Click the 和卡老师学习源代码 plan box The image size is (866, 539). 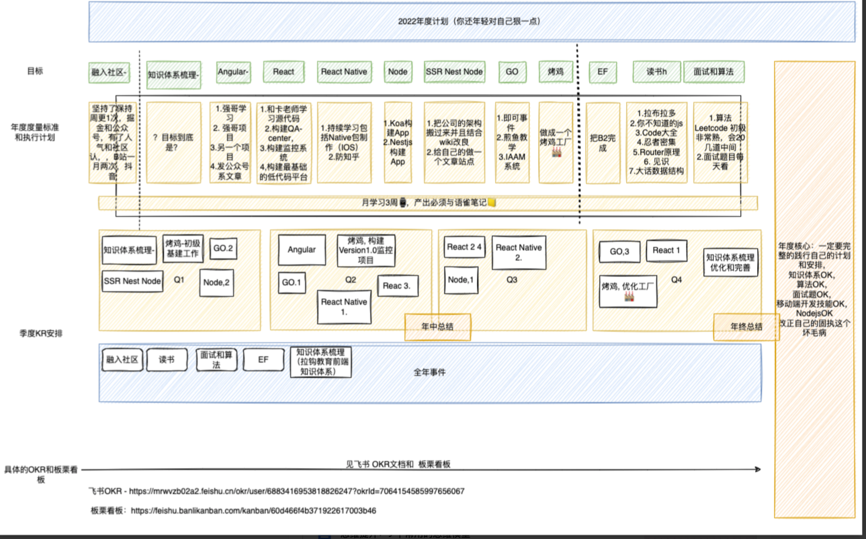tap(284, 142)
